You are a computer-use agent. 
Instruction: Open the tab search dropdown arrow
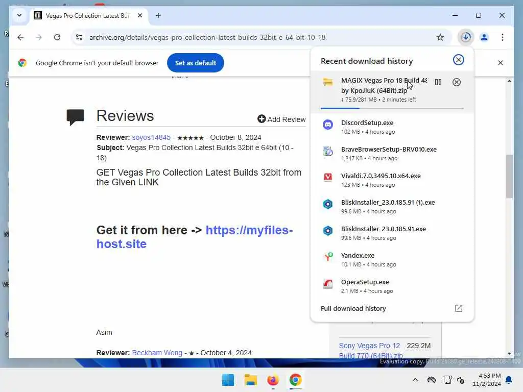(x=19, y=15)
